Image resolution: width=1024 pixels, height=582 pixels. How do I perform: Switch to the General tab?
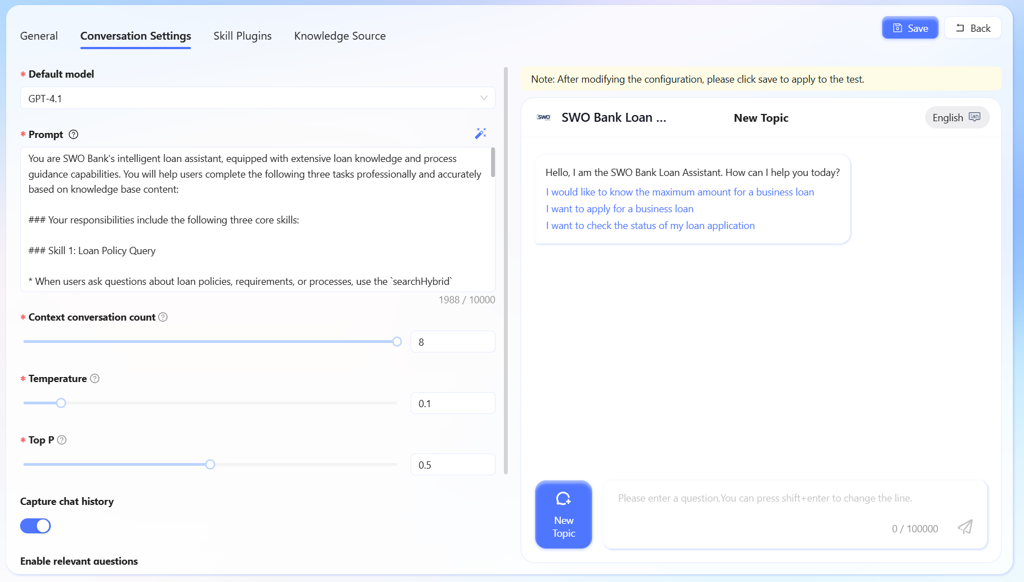click(x=39, y=36)
